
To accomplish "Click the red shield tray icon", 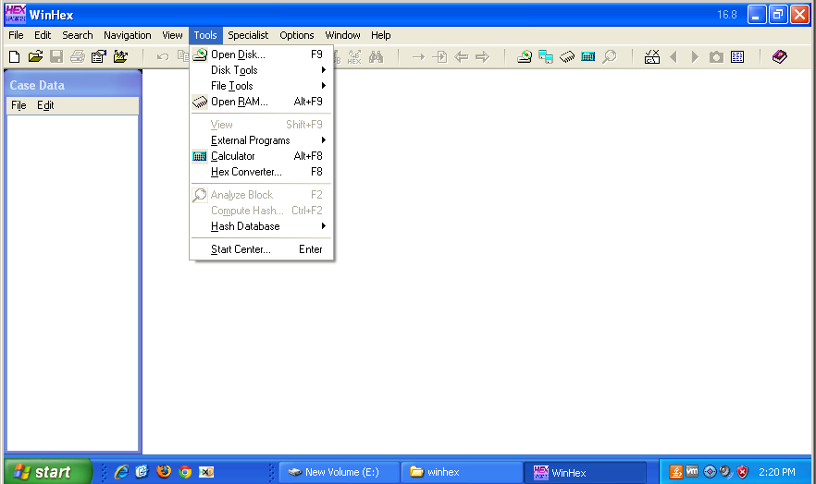I will coord(742,472).
